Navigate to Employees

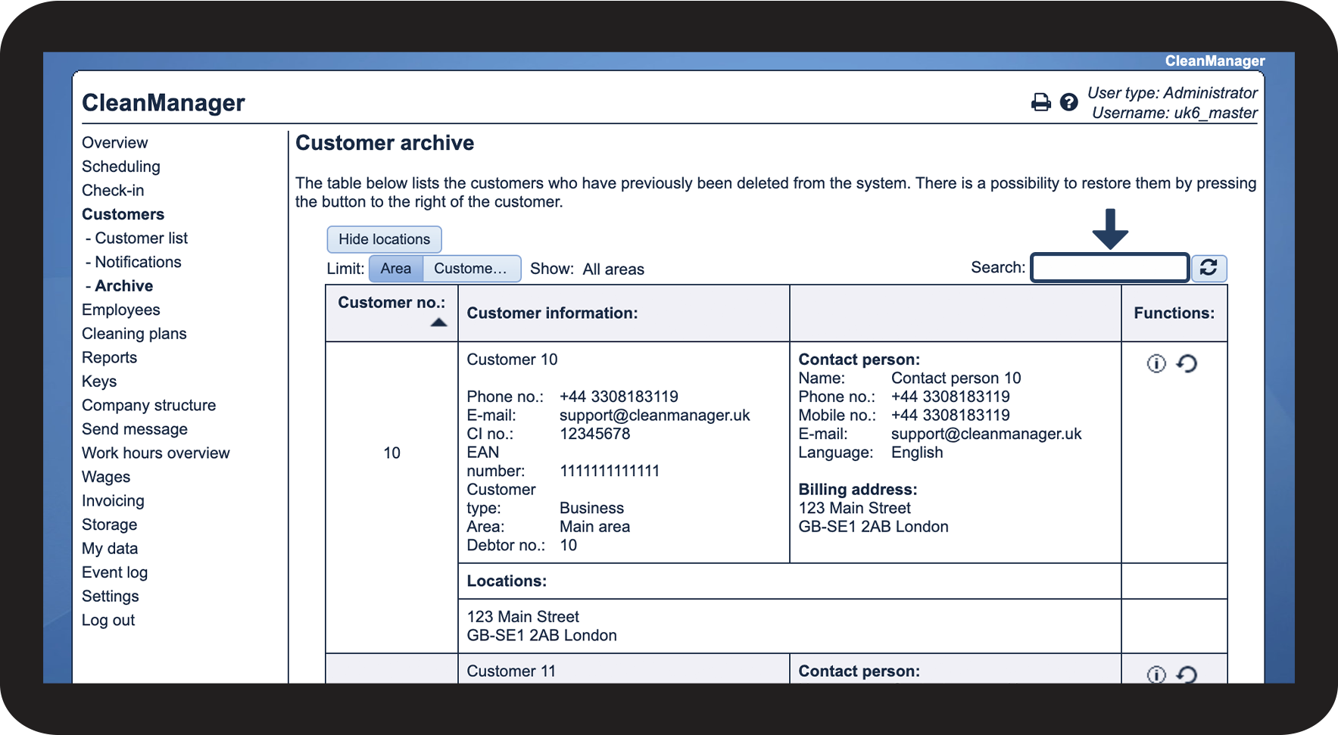point(121,310)
